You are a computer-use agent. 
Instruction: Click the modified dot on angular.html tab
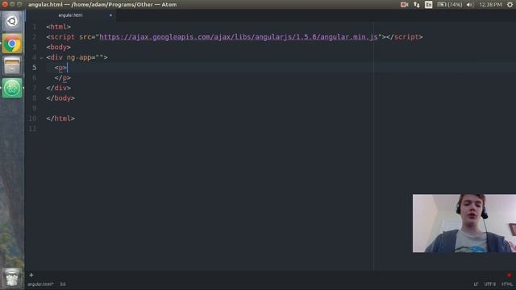pos(110,15)
